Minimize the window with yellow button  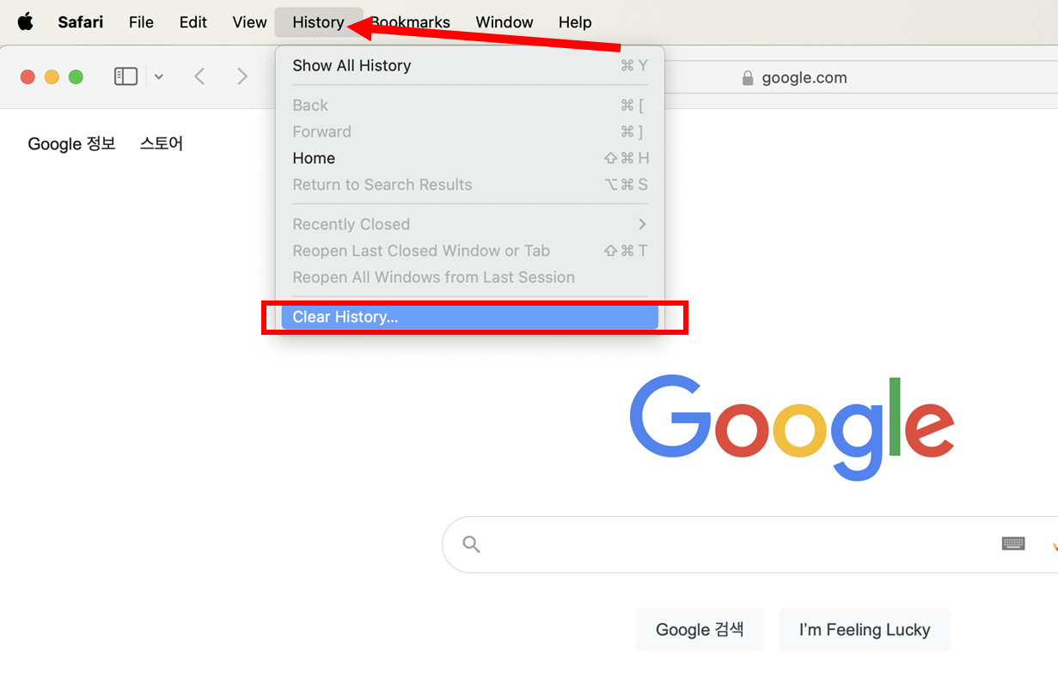52,77
